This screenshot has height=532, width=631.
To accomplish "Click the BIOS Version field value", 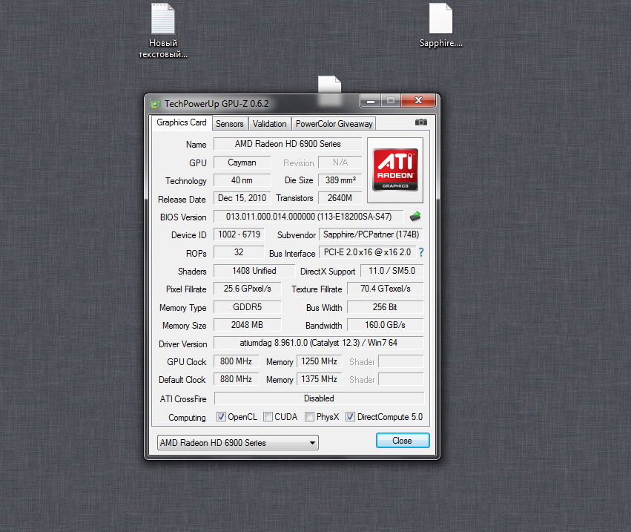I will [x=308, y=217].
